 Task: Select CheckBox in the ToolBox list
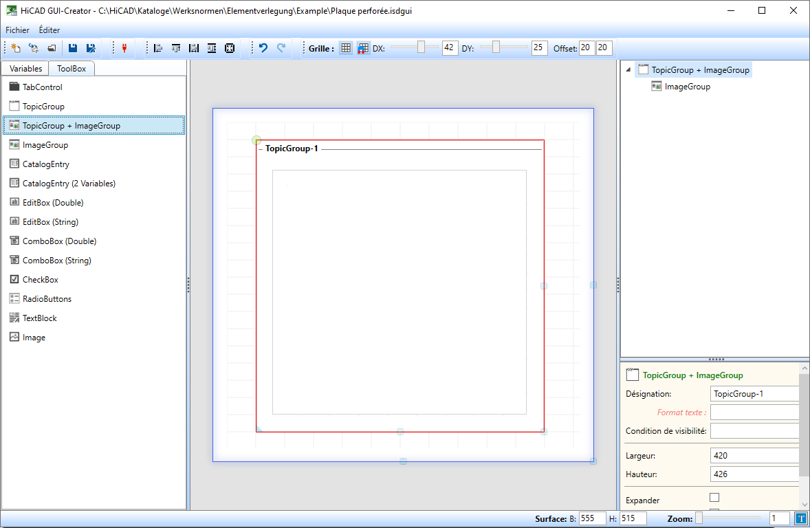40,280
